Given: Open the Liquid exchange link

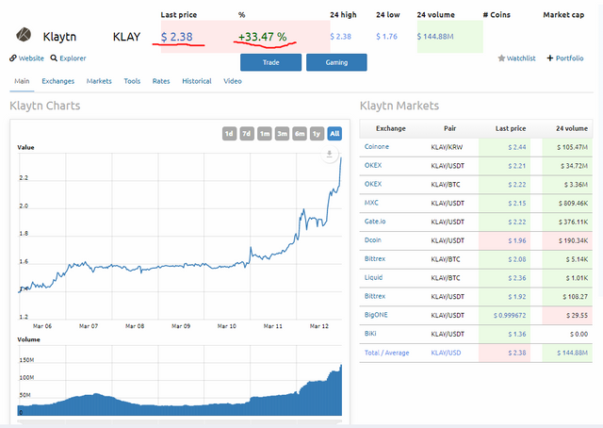Looking at the screenshot, I should click(373, 277).
